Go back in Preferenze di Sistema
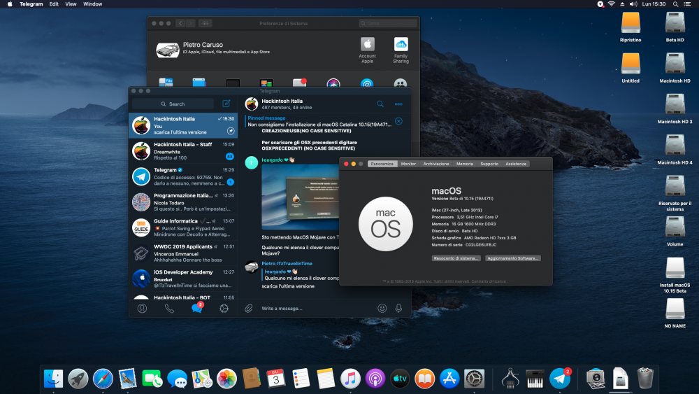 click(180, 23)
